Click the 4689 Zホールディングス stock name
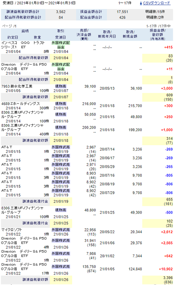 point(21,103)
